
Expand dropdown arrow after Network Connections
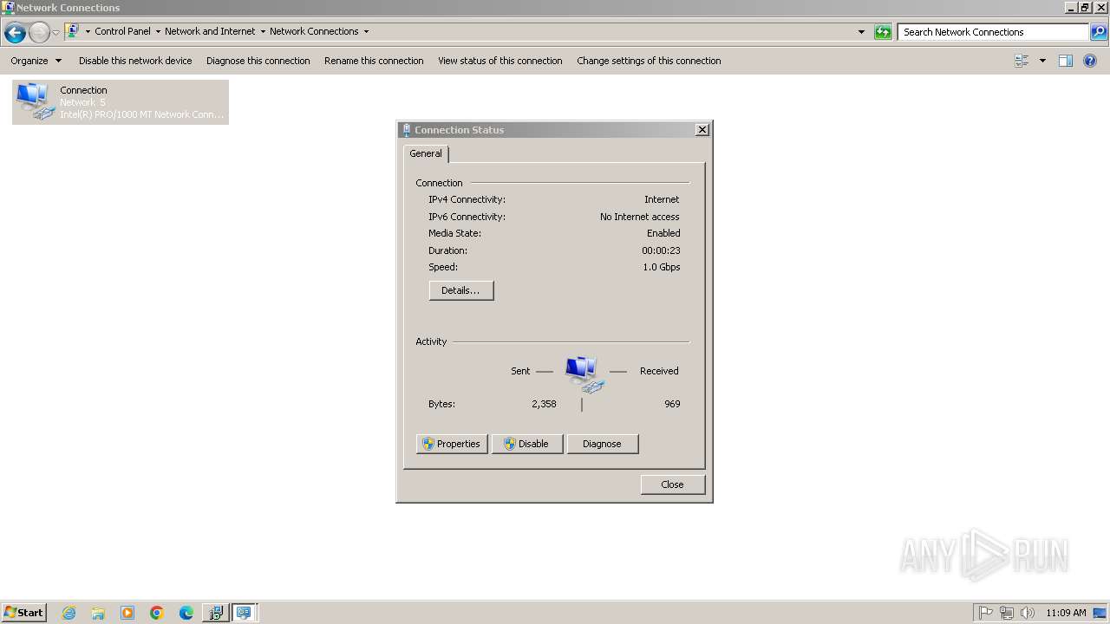366,32
